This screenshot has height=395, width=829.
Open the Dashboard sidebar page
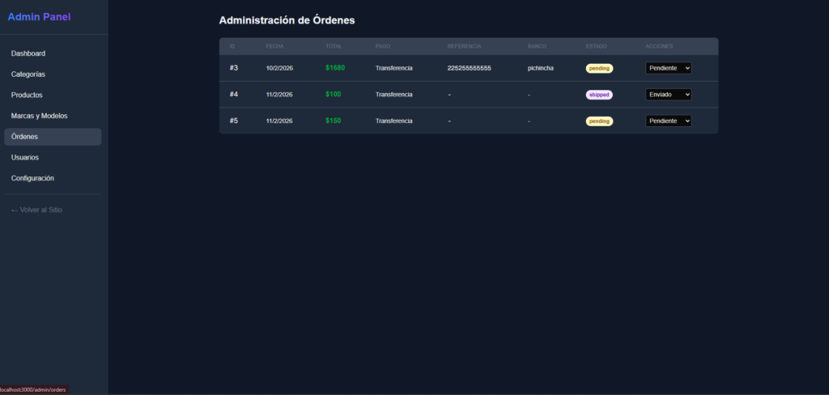click(x=28, y=53)
